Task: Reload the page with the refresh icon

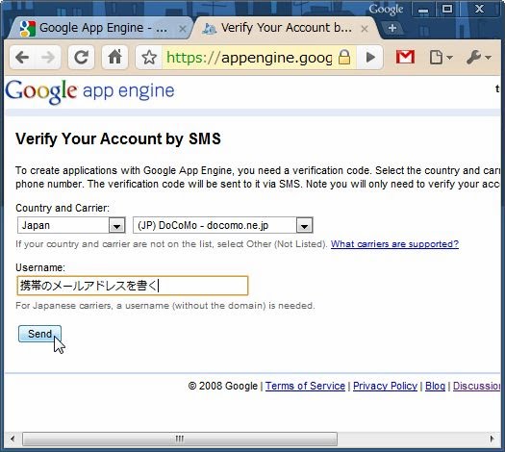Action: [81, 58]
